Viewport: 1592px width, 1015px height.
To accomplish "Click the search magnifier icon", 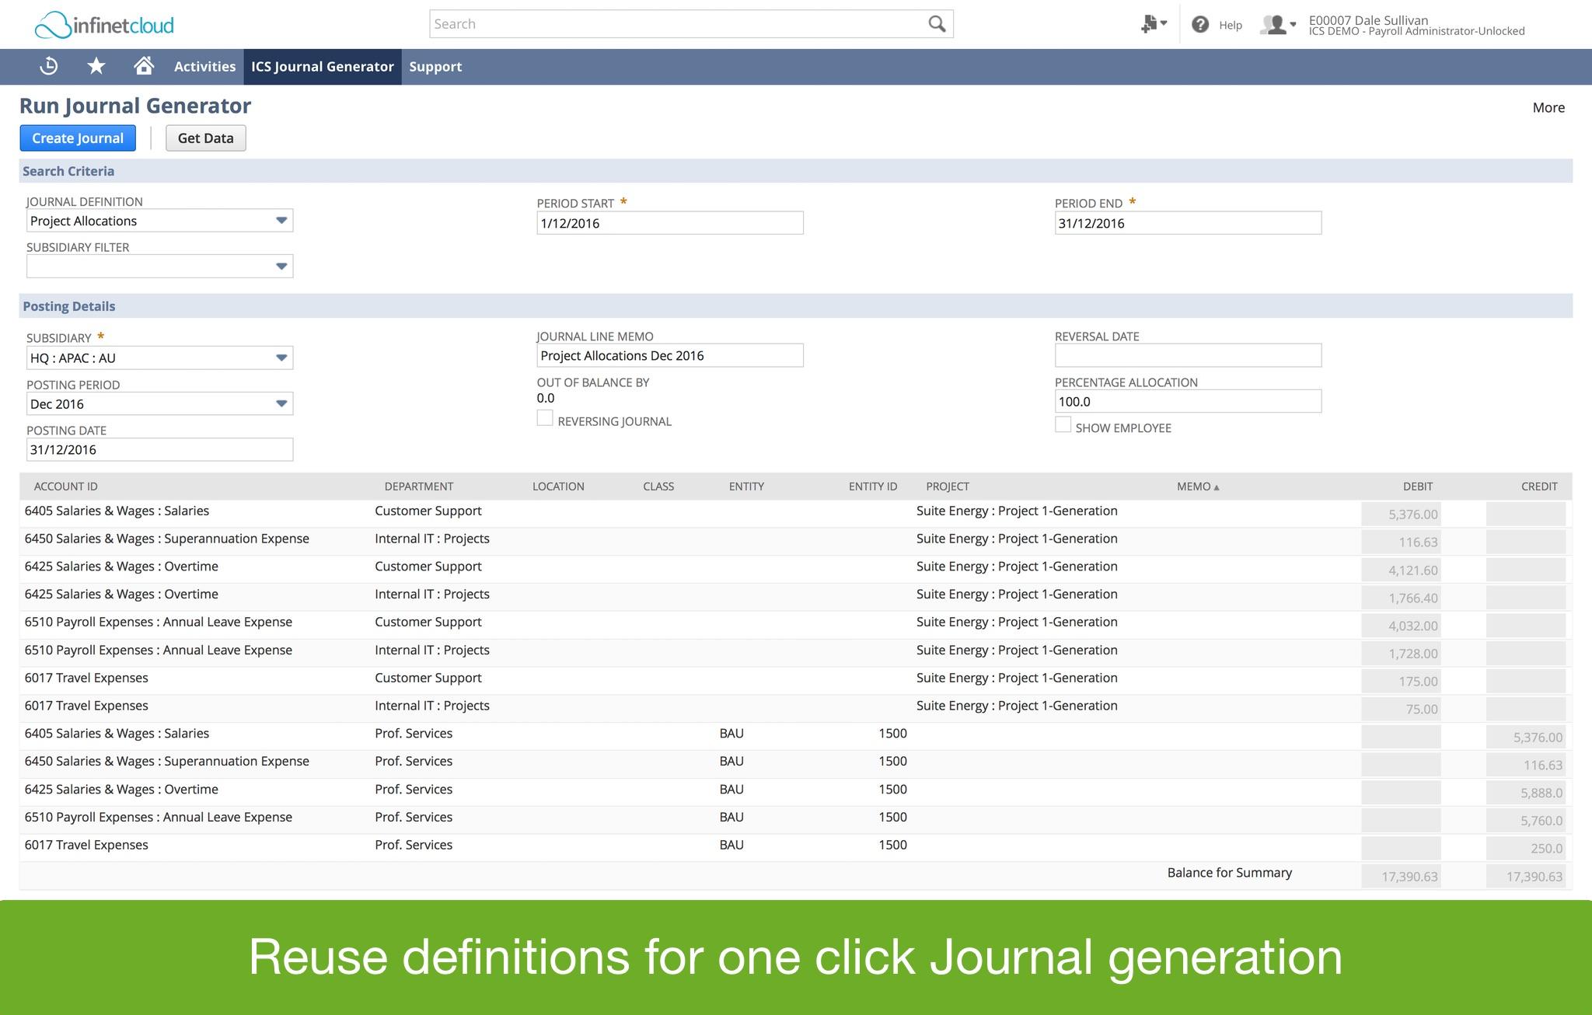I will coord(937,24).
